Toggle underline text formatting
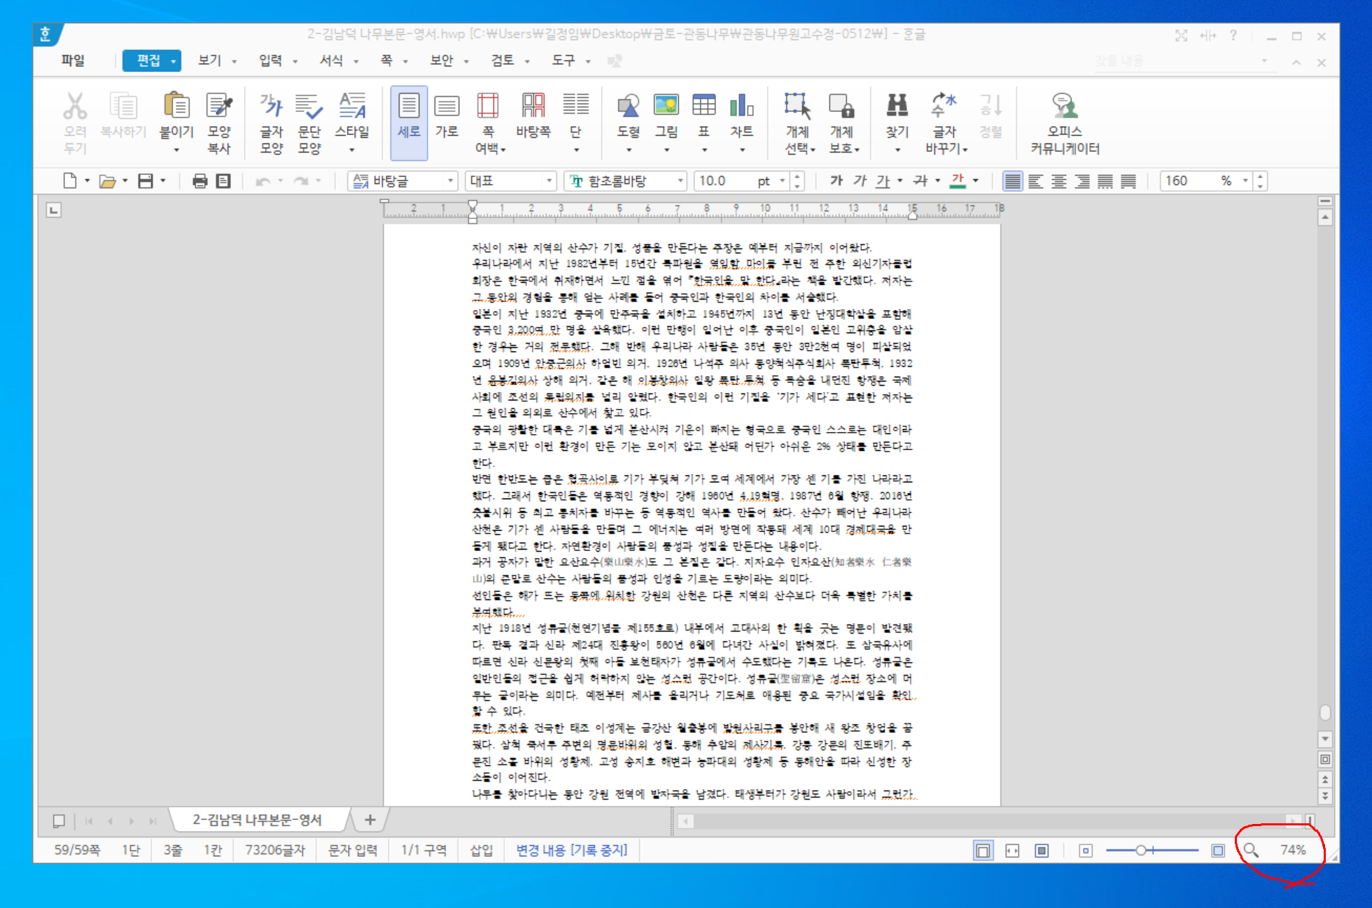Screen dimensions: 1372x908 point(883,181)
